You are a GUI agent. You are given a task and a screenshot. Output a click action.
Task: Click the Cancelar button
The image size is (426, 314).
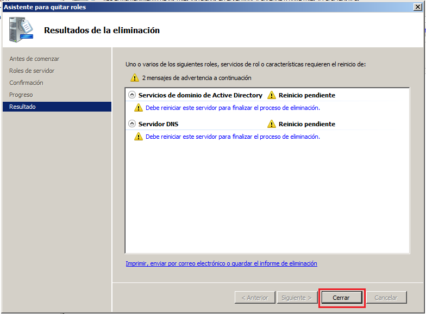(x=386, y=298)
